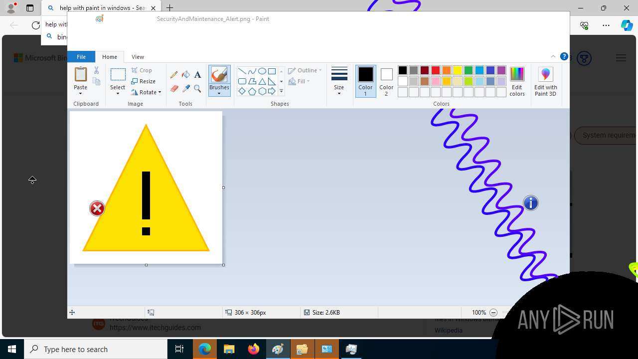Click the rectangular Select icon
Image resolution: width=638 pixels, height=359 pixels.
118,75
